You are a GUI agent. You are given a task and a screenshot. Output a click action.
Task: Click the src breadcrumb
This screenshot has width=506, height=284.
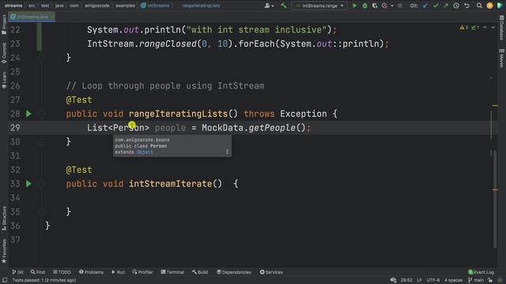point(32,6)
